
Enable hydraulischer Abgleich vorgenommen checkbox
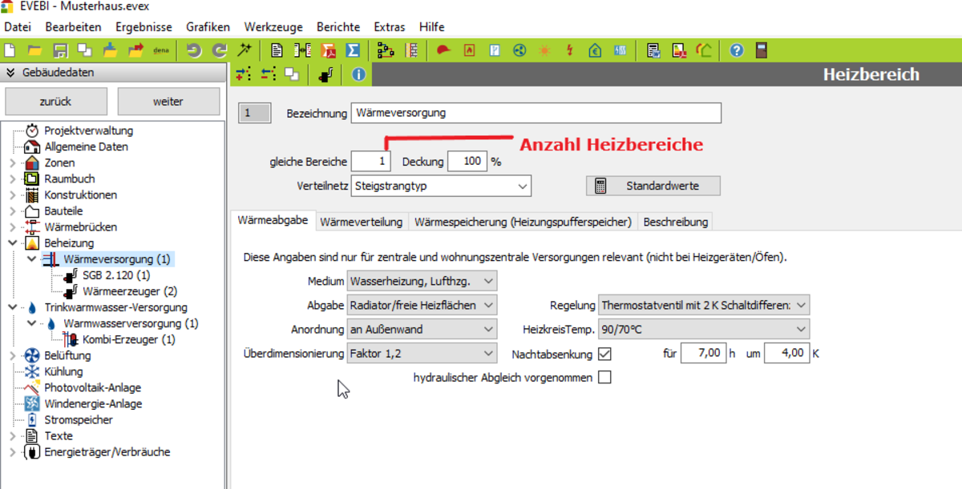coord(604,377)
